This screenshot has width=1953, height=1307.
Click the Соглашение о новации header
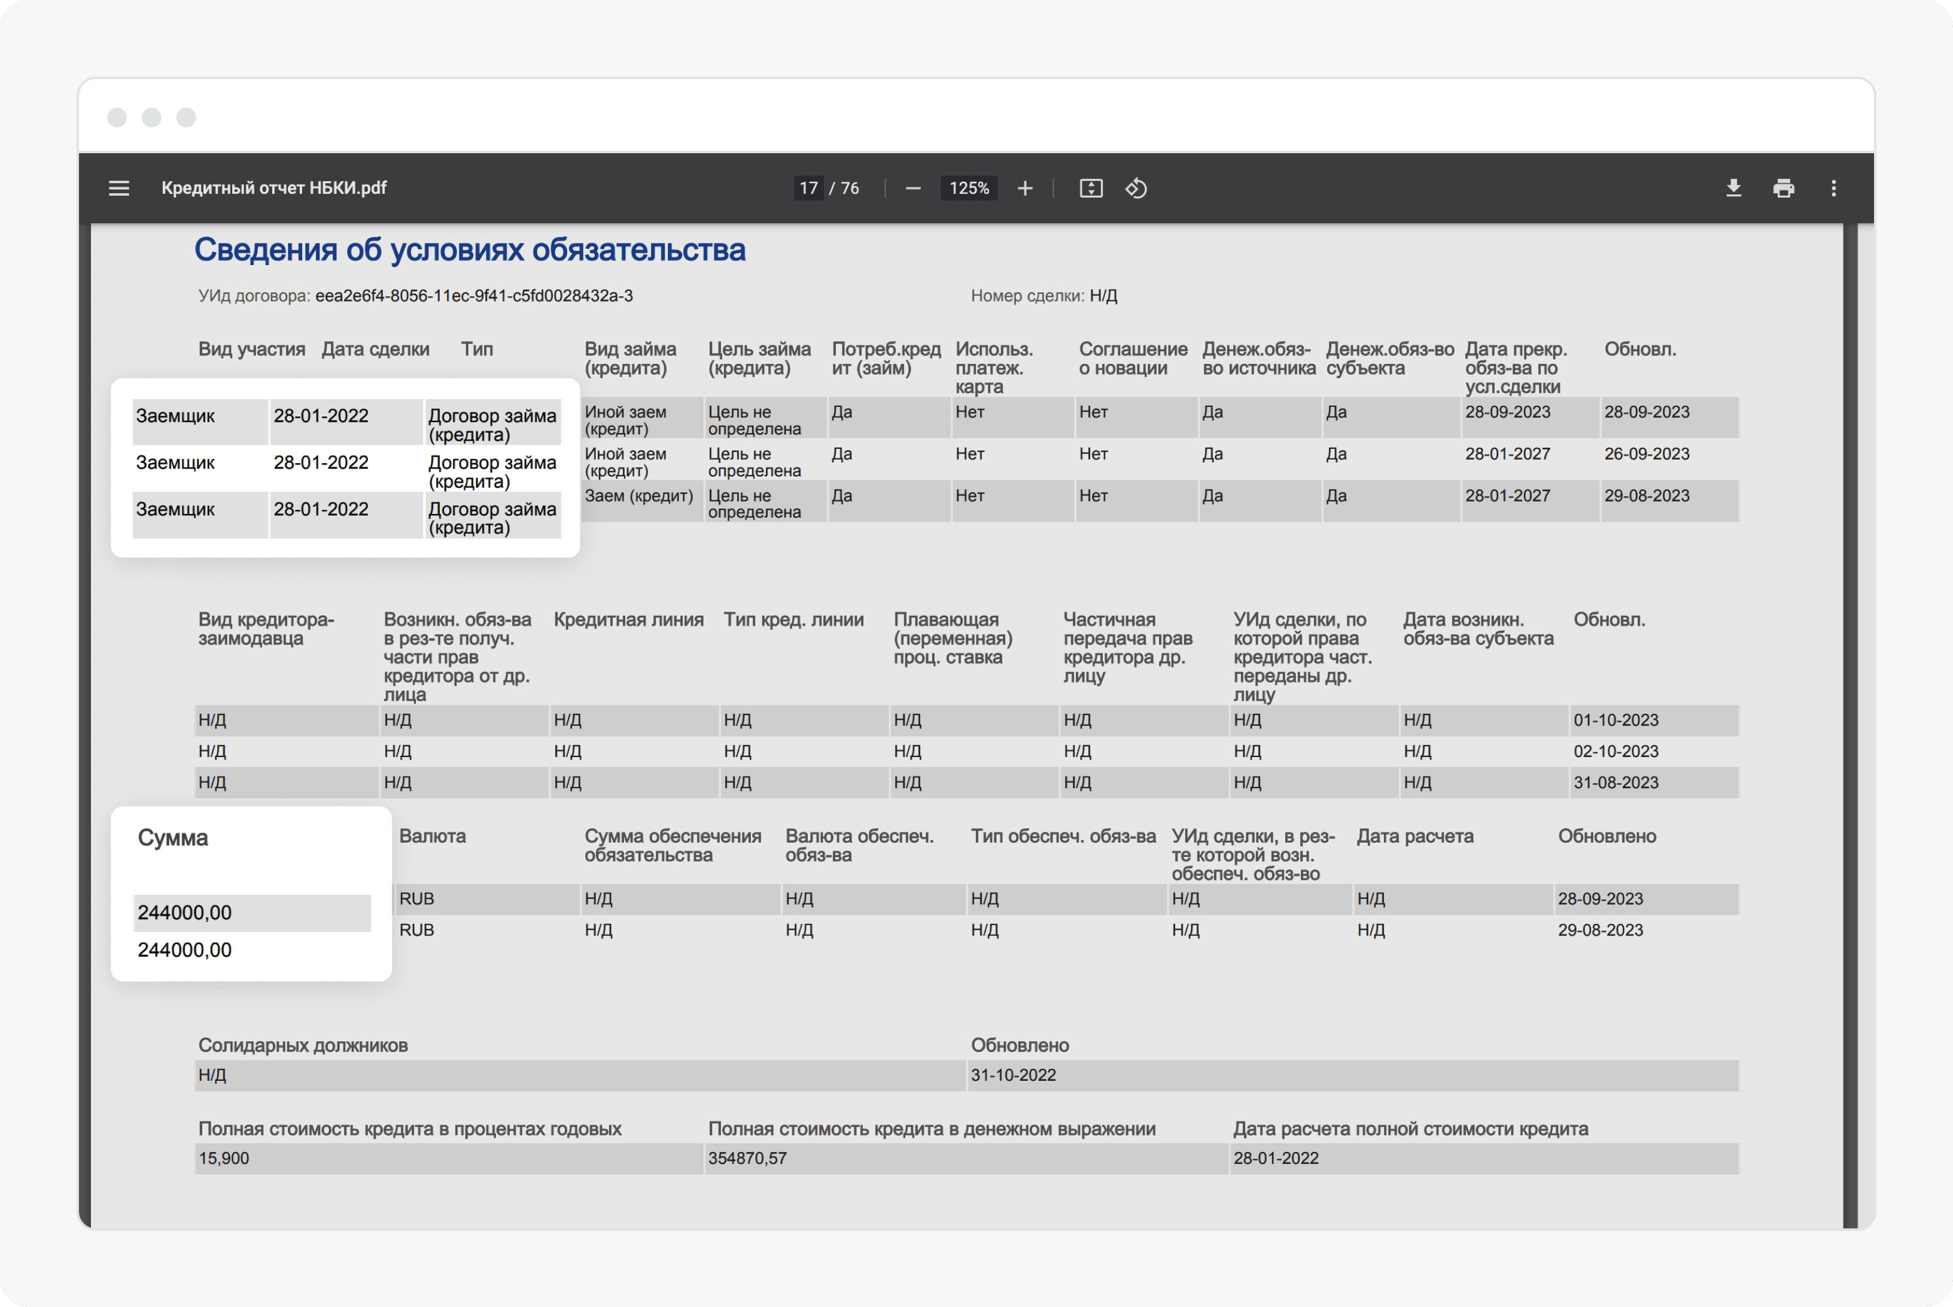click(x=1133, y=358)
